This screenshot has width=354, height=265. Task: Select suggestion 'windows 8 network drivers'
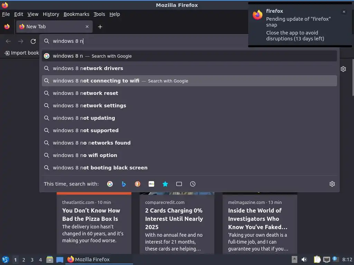(189, 68)
